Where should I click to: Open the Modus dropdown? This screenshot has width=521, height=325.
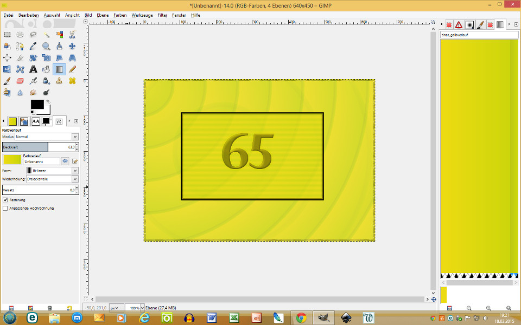tap(46, 137)
